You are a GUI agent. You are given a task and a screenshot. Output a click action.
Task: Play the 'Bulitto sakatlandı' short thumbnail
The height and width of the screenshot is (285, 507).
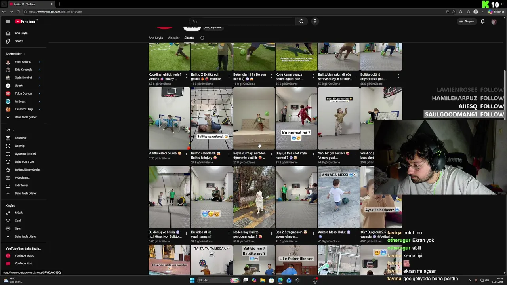[x=212, y=118]
